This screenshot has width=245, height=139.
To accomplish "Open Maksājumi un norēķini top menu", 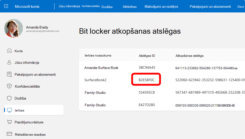I will [161, 6].
